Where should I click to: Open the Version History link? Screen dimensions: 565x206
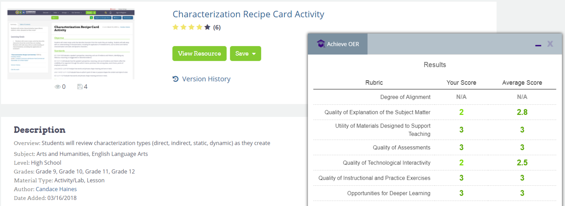click(206, 79)
